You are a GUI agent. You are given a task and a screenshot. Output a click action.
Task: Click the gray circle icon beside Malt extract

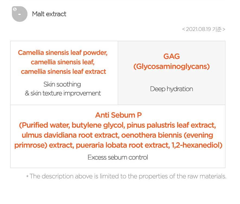(x=20, y=14)
